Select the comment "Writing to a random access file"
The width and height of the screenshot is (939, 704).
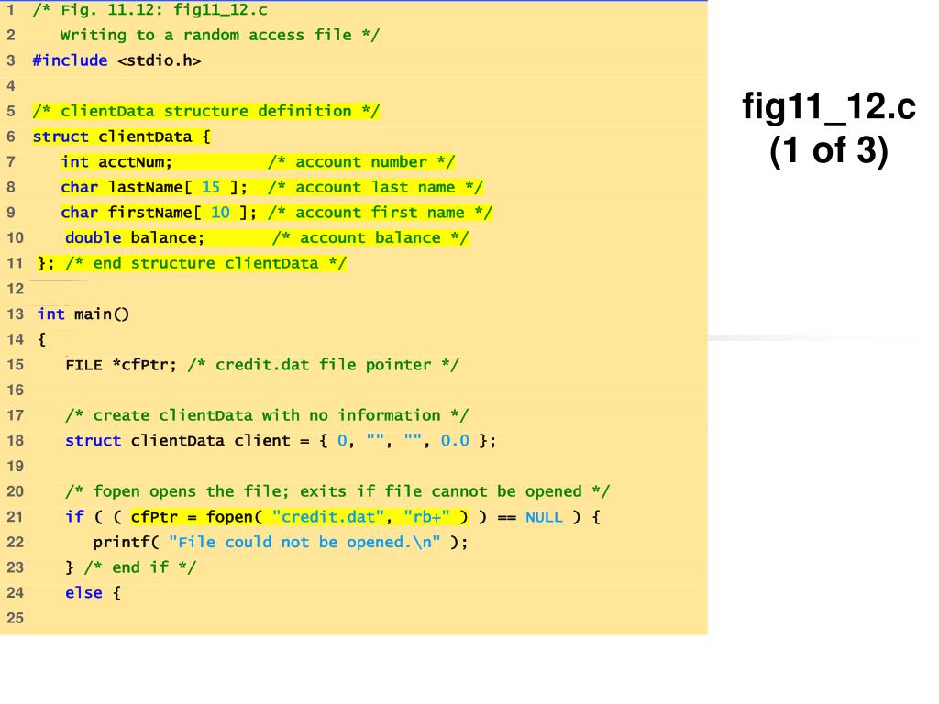click(x=220, y=36)
